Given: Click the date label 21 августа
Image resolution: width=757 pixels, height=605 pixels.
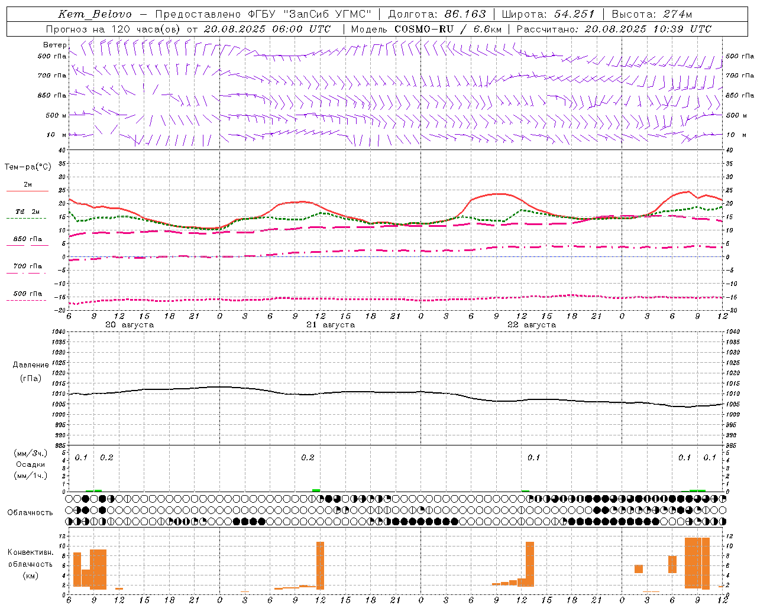Looking at the screenshot, I should click(x=331, y=325).
